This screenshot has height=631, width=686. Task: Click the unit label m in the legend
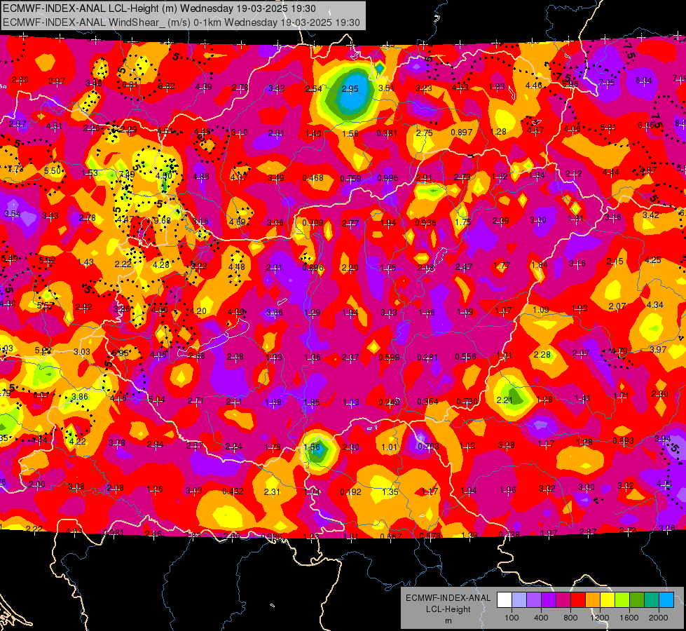[x=448, y=620]
